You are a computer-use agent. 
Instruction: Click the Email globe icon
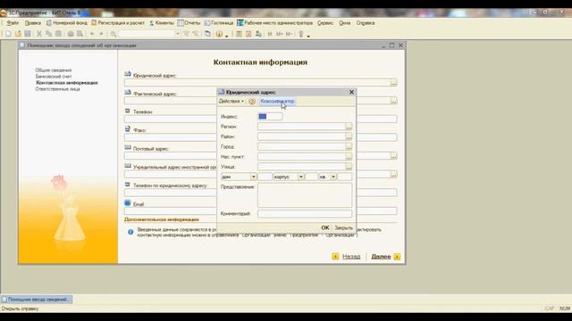[128, 203]
